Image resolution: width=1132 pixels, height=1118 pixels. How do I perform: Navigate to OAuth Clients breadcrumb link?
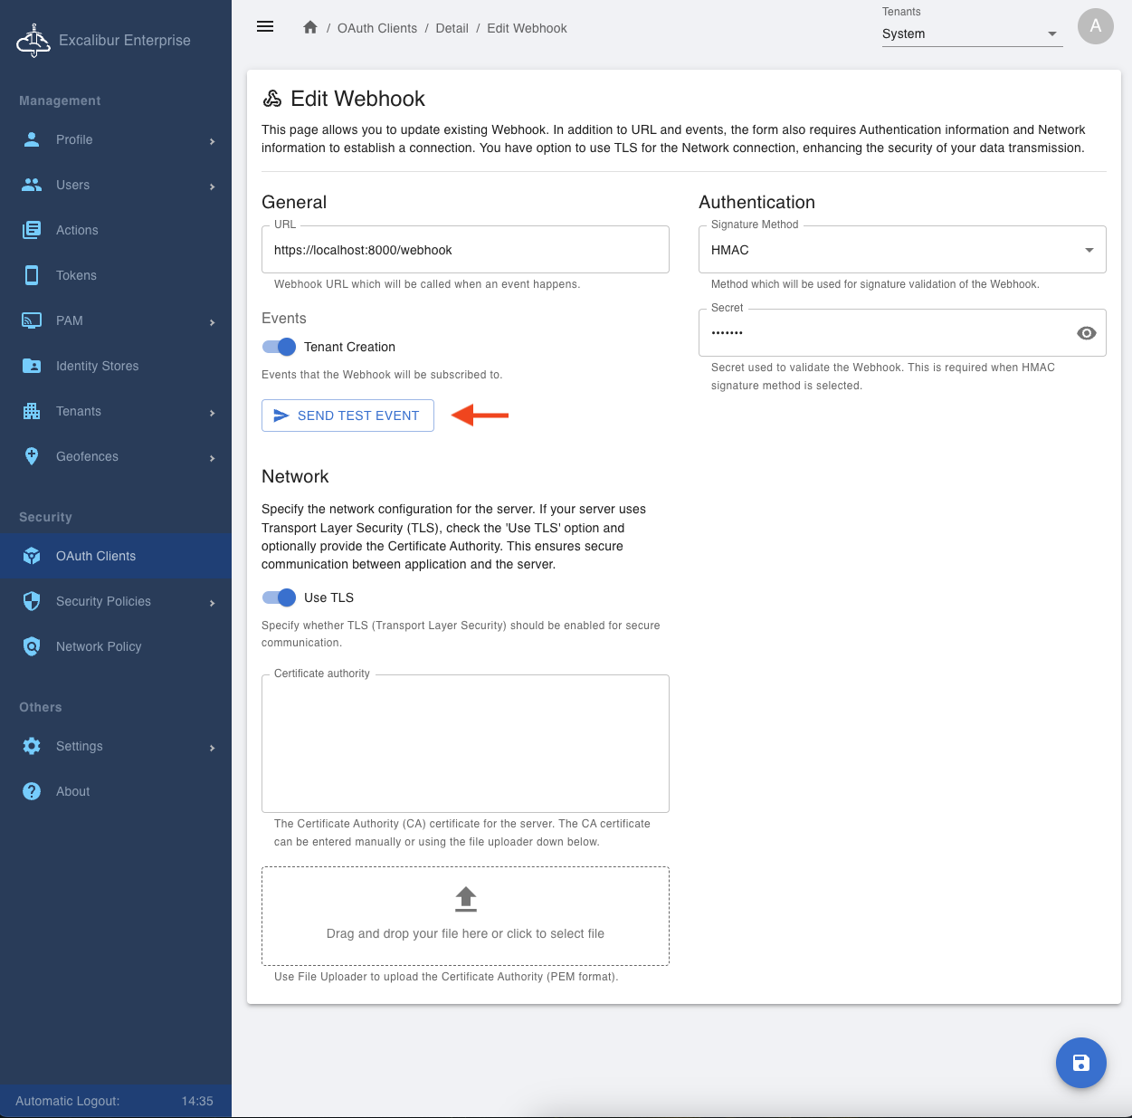point(377,28)
